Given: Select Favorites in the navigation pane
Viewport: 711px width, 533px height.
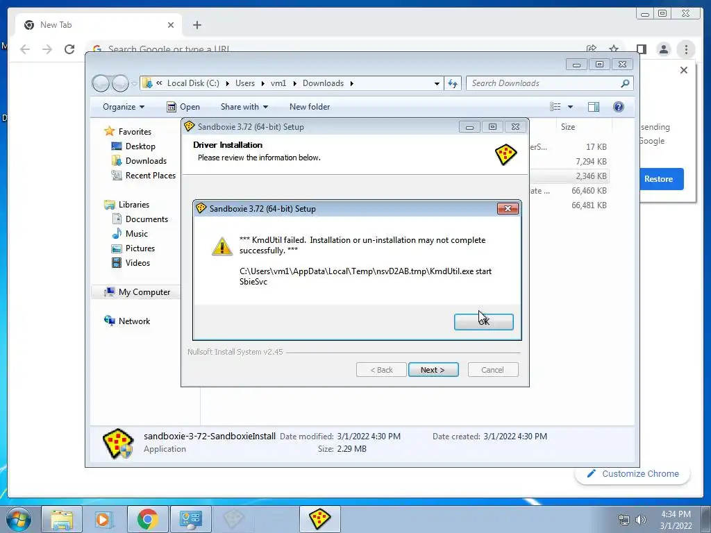Looking at the screenshot, I should tap(135, 132).
